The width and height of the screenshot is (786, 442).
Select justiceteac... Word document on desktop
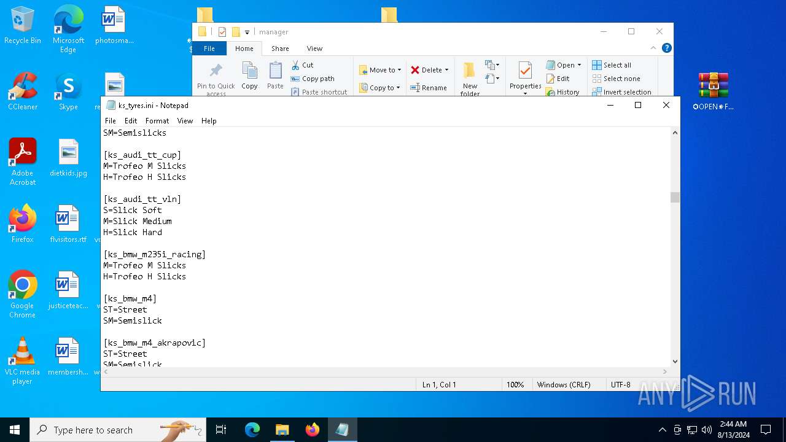[x=68, y=290]
